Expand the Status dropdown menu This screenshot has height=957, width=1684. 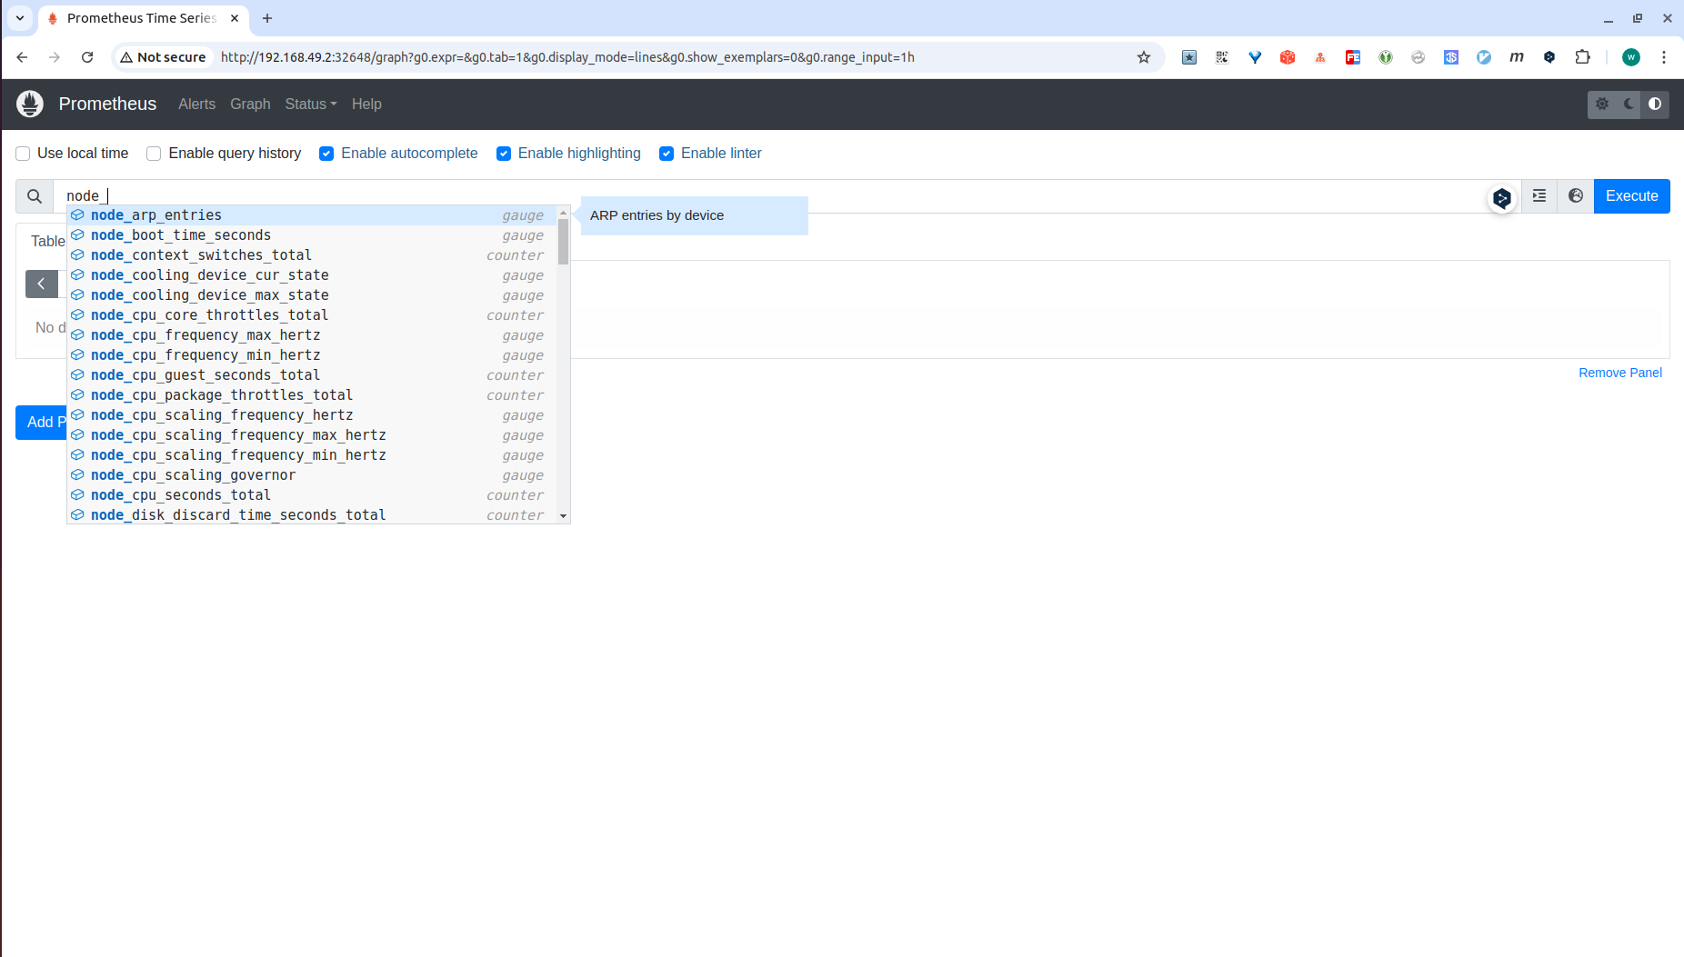(x=310, y=104)
